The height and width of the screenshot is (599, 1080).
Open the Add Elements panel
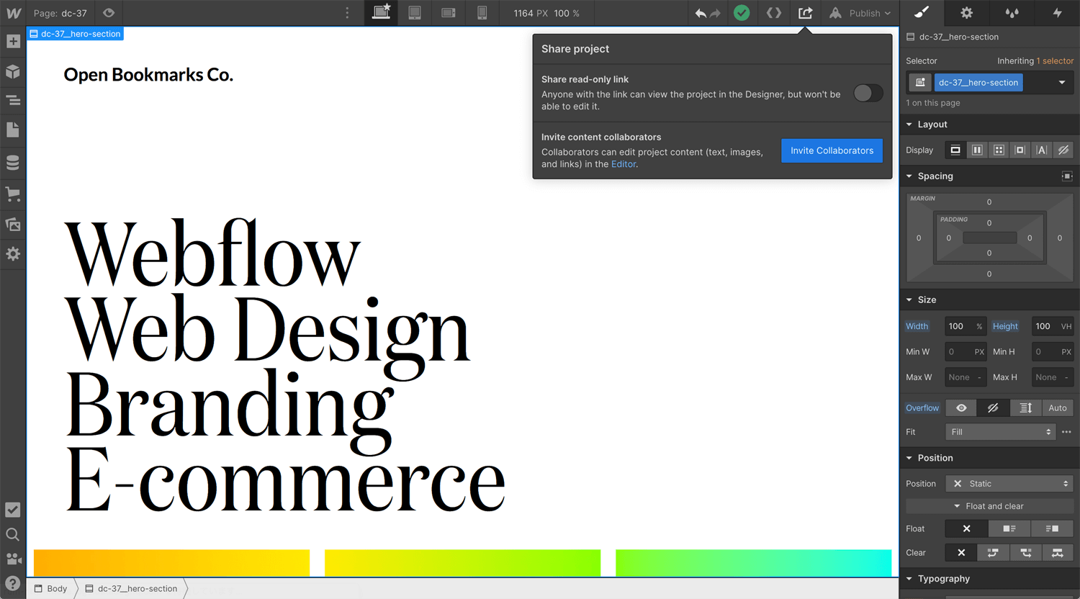click(13, 42)
